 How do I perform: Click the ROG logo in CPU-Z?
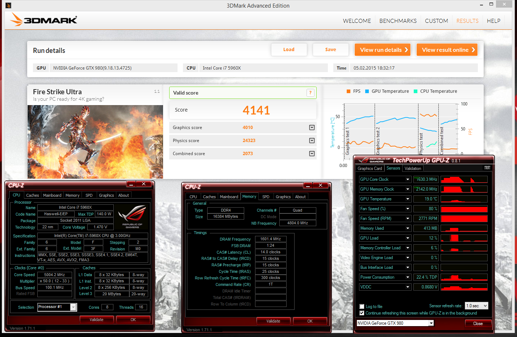coord(132,216)
